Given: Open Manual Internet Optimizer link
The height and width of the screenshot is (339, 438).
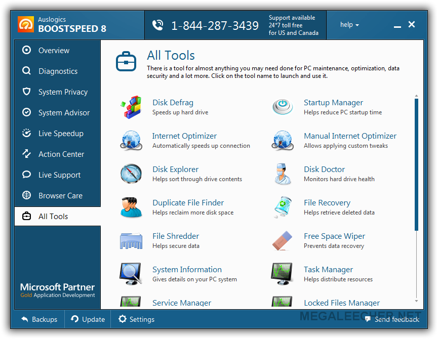Looking at the screenshot, I should (350, 136).
